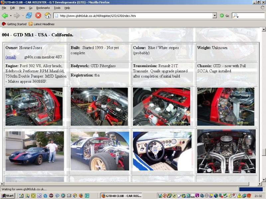Click status text "Waiting for www.gtd40club.co.uk..."

[24, 189]
